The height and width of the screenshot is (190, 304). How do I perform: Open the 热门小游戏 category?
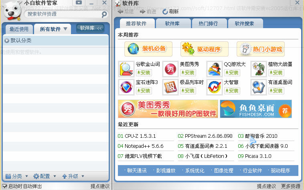point(261,49)
